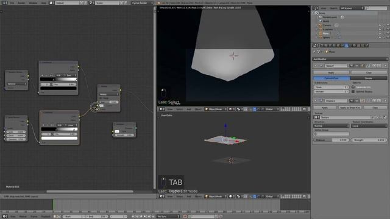Click the outliner search field

[376, 8]
